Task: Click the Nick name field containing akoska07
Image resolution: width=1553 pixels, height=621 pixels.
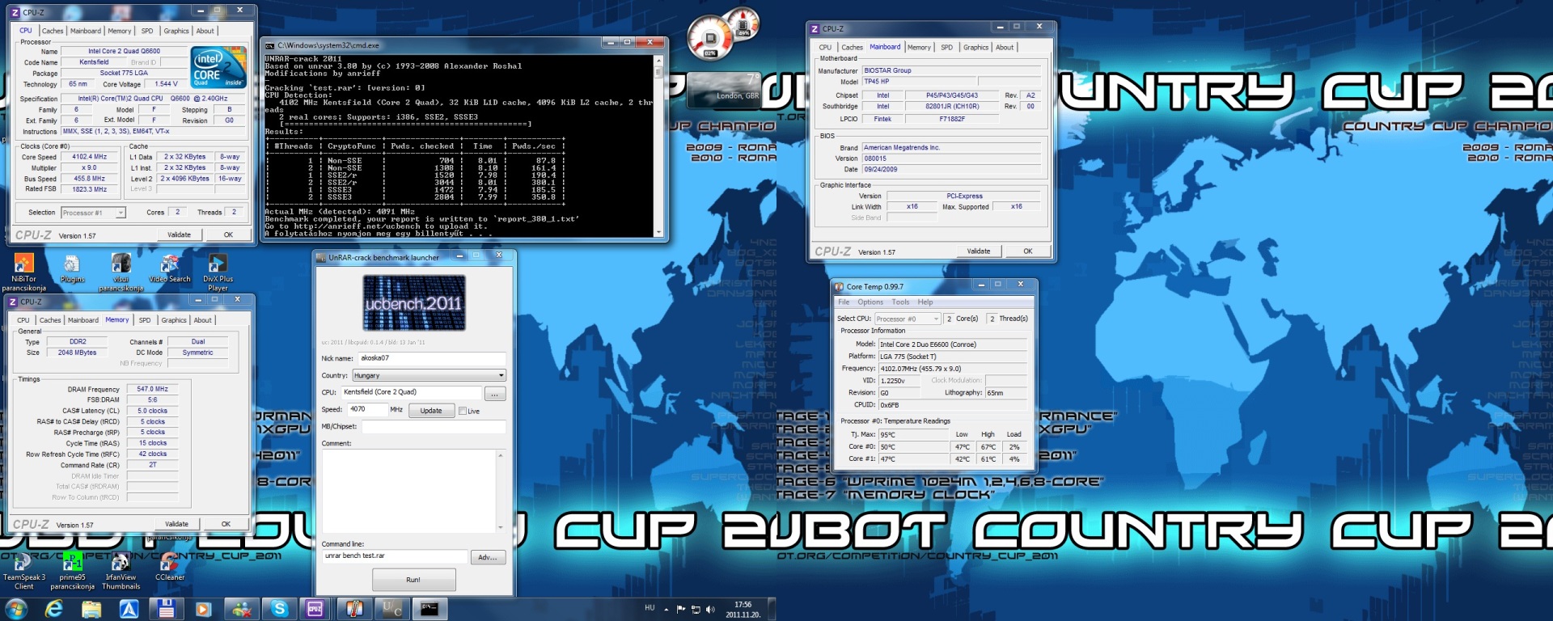Action: [x=432, y=357]
